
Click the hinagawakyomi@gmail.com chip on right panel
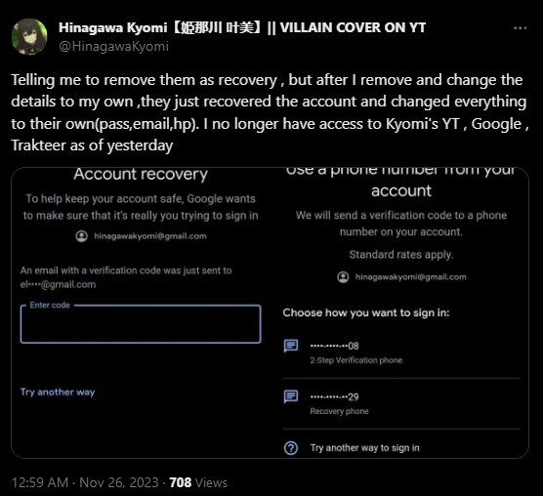pos(401,277)
